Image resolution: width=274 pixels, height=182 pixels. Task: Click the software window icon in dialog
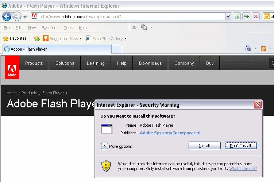[x=107, y=129]
